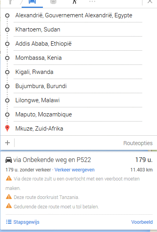
Task: Switch to public transit travel mode
Action: 53,2
